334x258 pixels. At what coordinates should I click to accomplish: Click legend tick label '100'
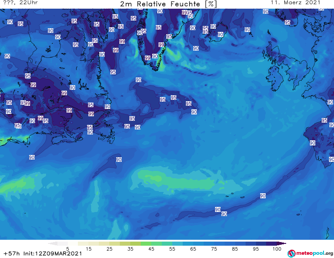tap(277, 249)
